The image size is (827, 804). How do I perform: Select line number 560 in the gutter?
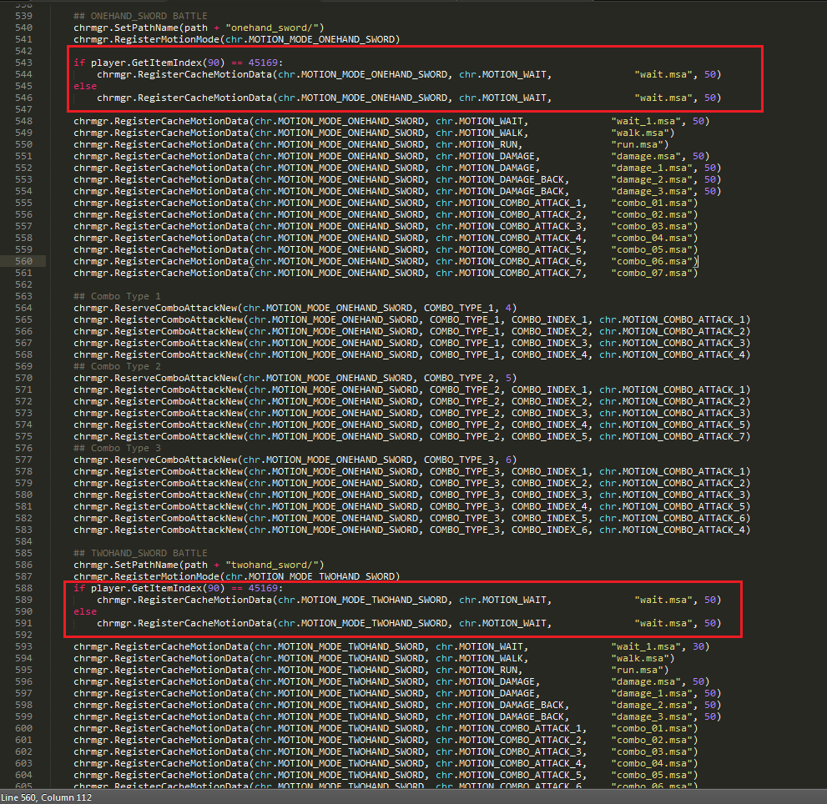23,262
